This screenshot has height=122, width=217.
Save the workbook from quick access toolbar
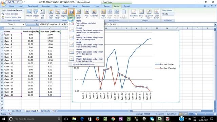(9, 2)
